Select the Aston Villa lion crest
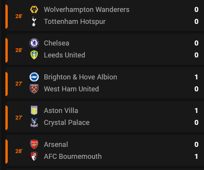204x170 pixels. click(34, 110)
